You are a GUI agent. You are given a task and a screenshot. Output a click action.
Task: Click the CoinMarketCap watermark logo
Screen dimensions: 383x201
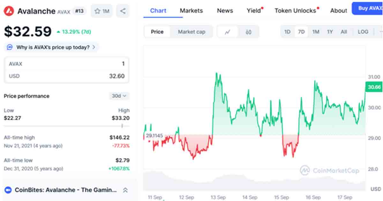(x=329, y=170)
